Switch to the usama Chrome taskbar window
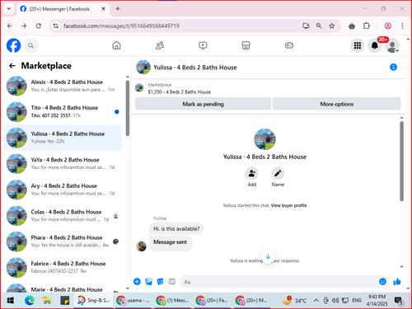 [133, 301]
